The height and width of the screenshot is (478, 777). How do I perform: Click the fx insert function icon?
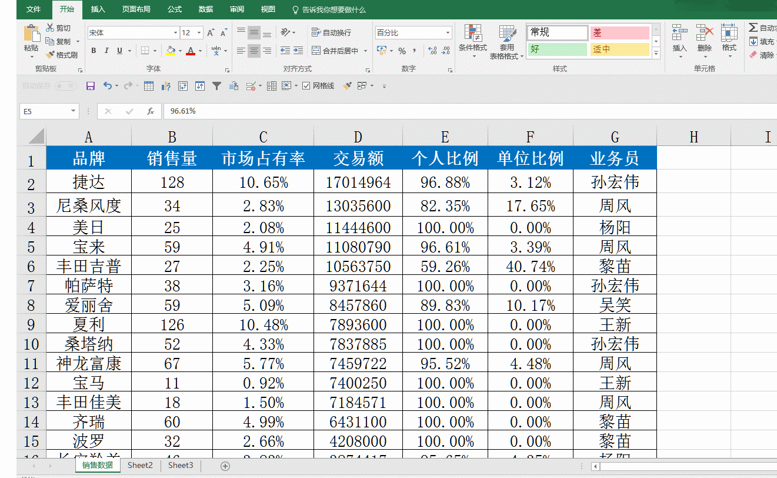[151, 111]
